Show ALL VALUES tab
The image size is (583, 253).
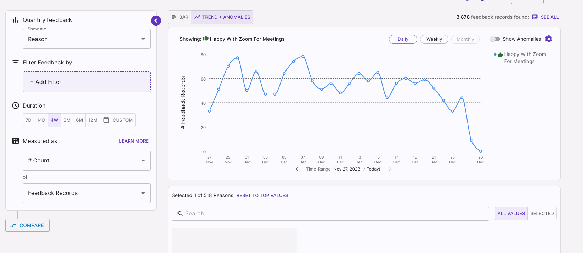[x=511, y=213]
